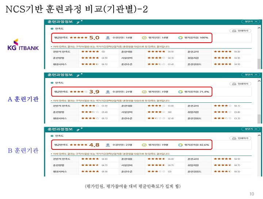Viewport: 263px width, 199px height.
Task: Click the B 훈련기관 label
Action: [23, 151]
